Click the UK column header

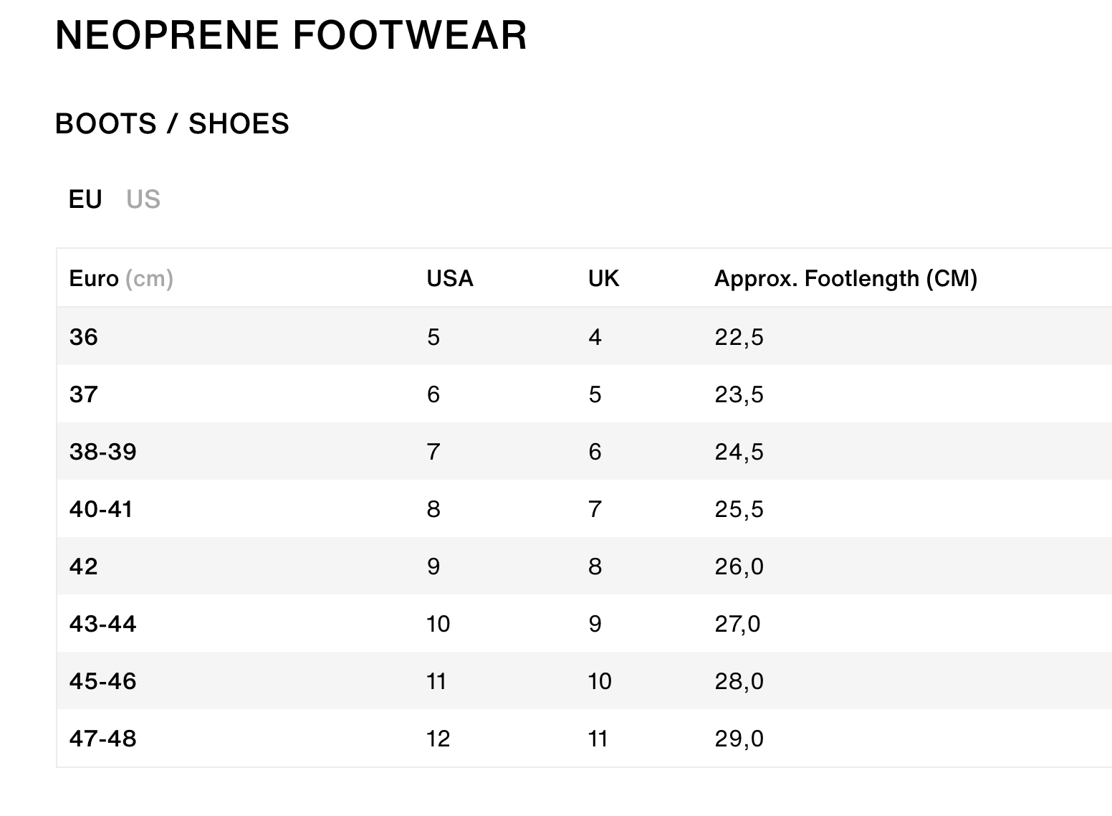pos(603,278)
